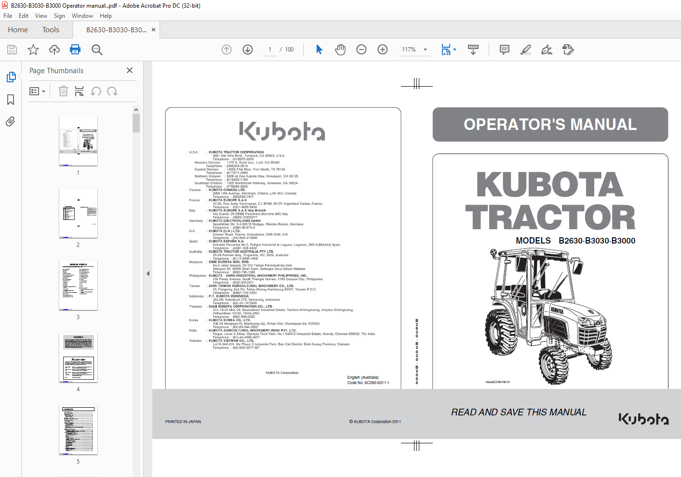This screenshot has width=681, height=477.
Task: Open the View menu
Action: point(41,16)
